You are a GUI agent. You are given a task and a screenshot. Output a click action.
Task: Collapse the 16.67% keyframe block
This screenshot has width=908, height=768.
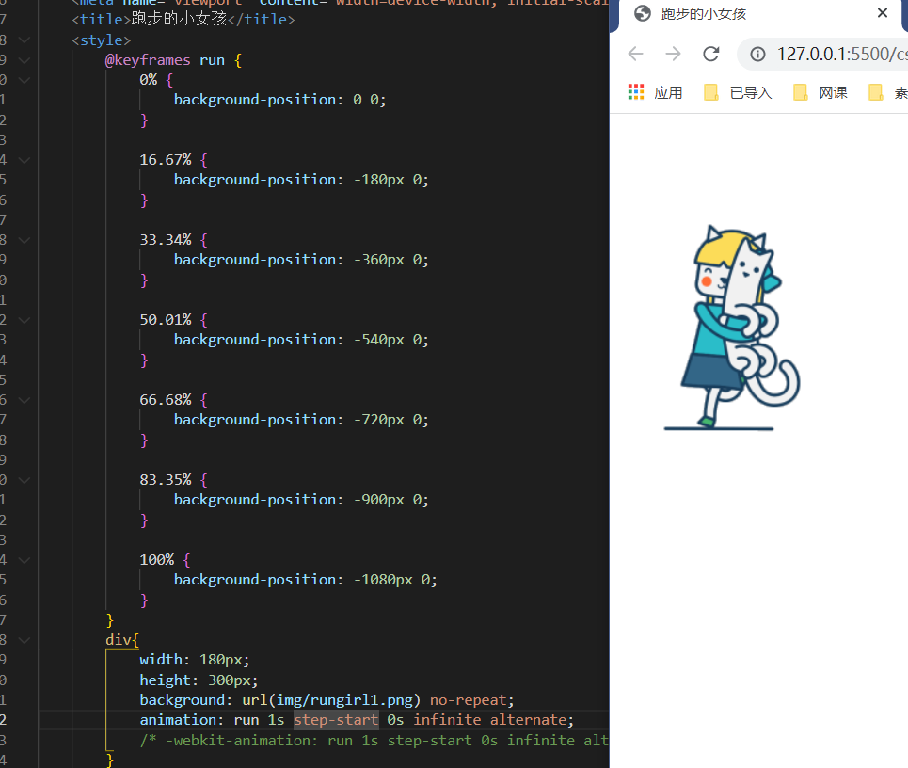[x=24, y=160]
